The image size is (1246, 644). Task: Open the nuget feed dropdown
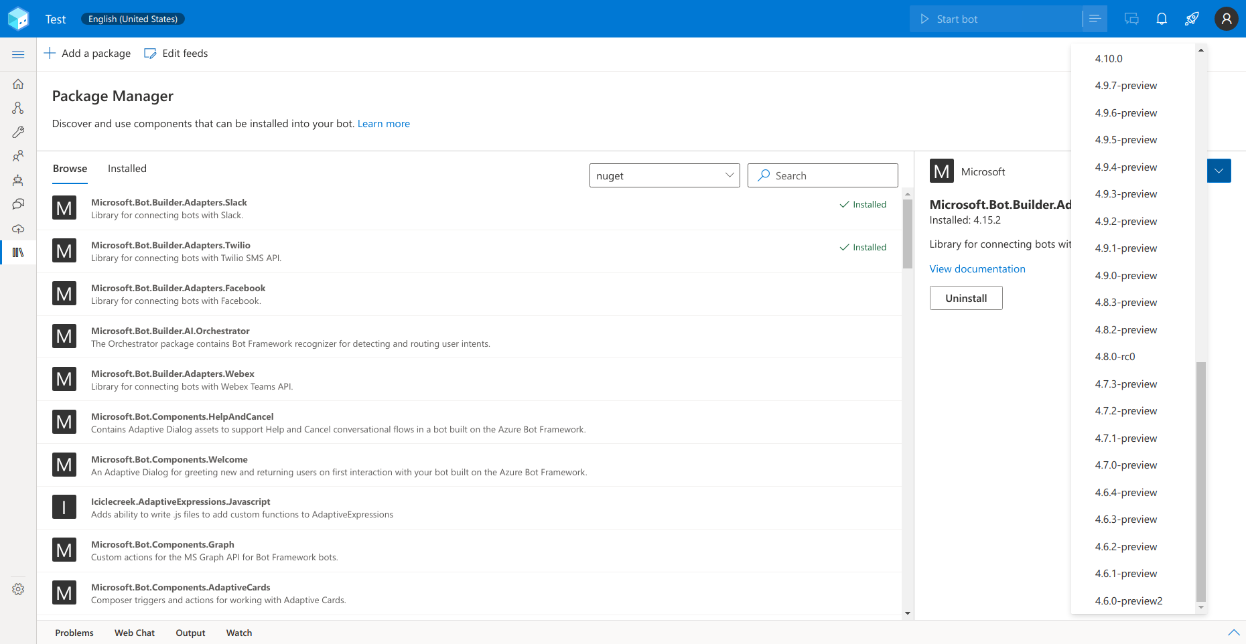click(665, 175)
